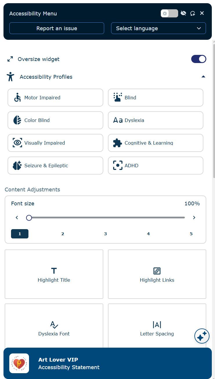Open the Accessibility Statement link
This screenshot has width=215, height=379.
pos(69,367)
